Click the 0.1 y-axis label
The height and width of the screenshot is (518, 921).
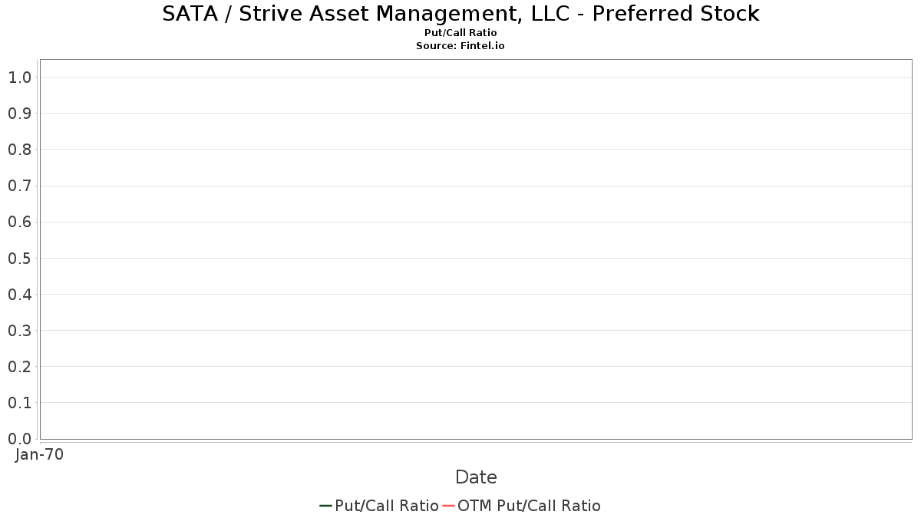coord(19,403)
